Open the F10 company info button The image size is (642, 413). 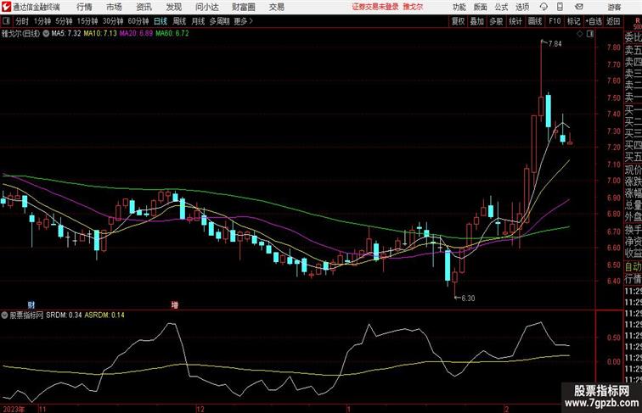[x=555, y=21]
